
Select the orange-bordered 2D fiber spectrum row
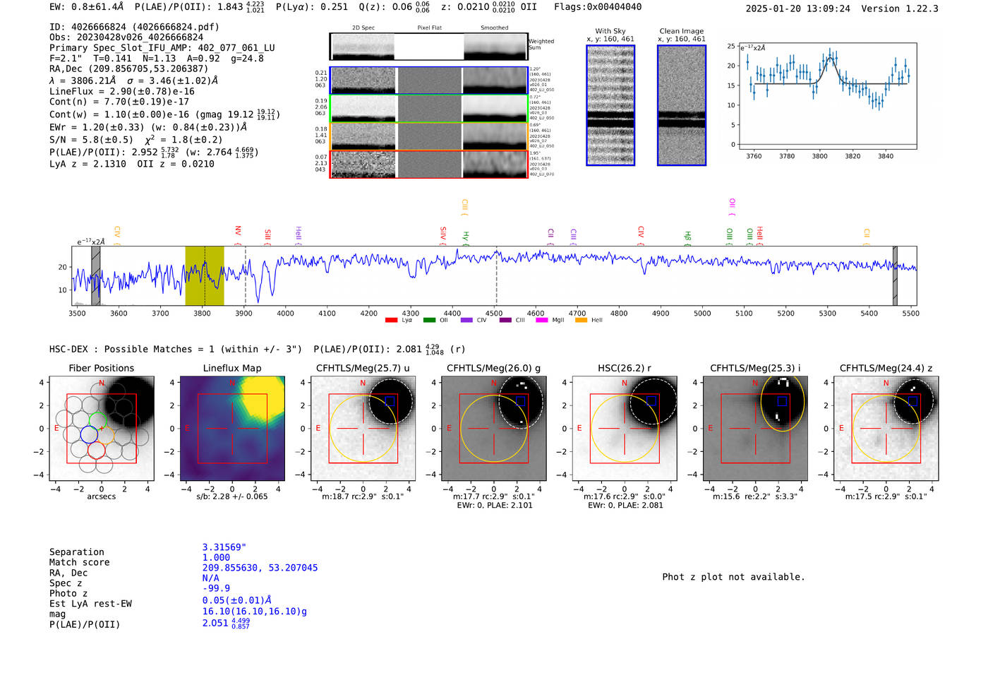pyautogui.click(x=428, y=136)
